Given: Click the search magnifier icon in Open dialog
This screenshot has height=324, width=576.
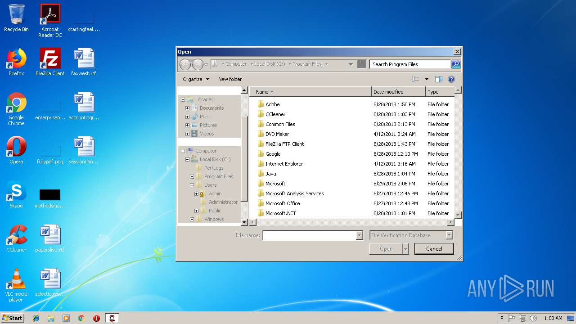Looking at the screenshot, I should [456, 64].
